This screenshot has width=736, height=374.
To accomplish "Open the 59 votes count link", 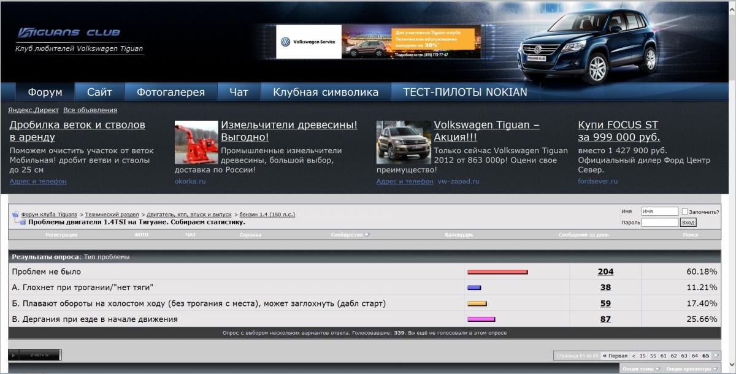I will pos(605,303).
